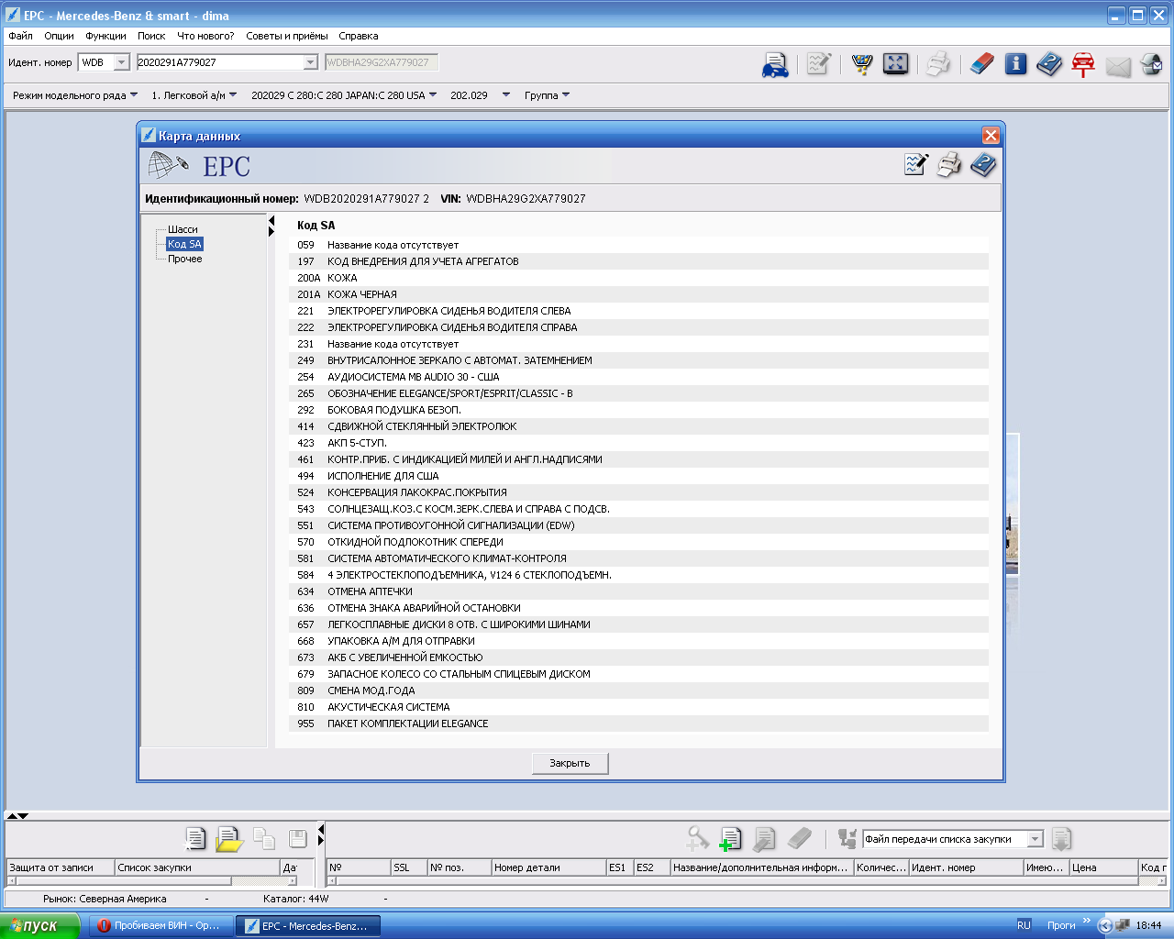Open the 1. Легковой а/м dropdown
The image size is (1174, 939).
point(194,95)
